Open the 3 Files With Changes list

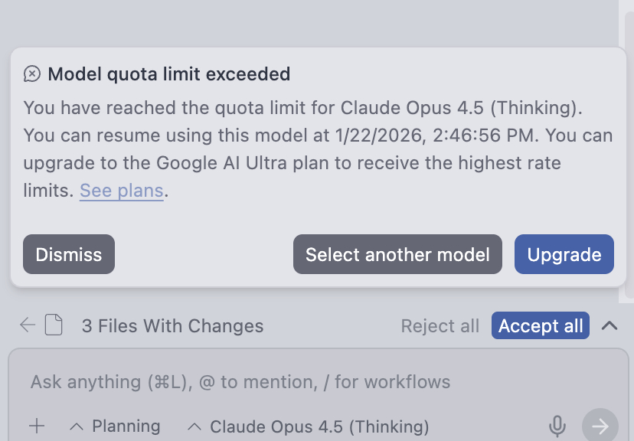172,326
